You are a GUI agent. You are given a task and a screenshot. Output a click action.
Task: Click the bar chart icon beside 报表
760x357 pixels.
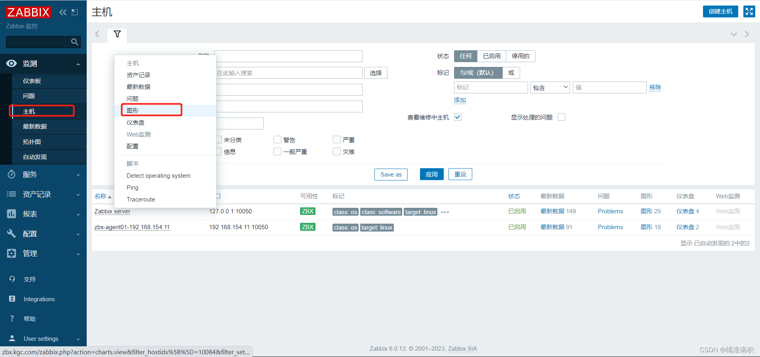tap(11, 214)
